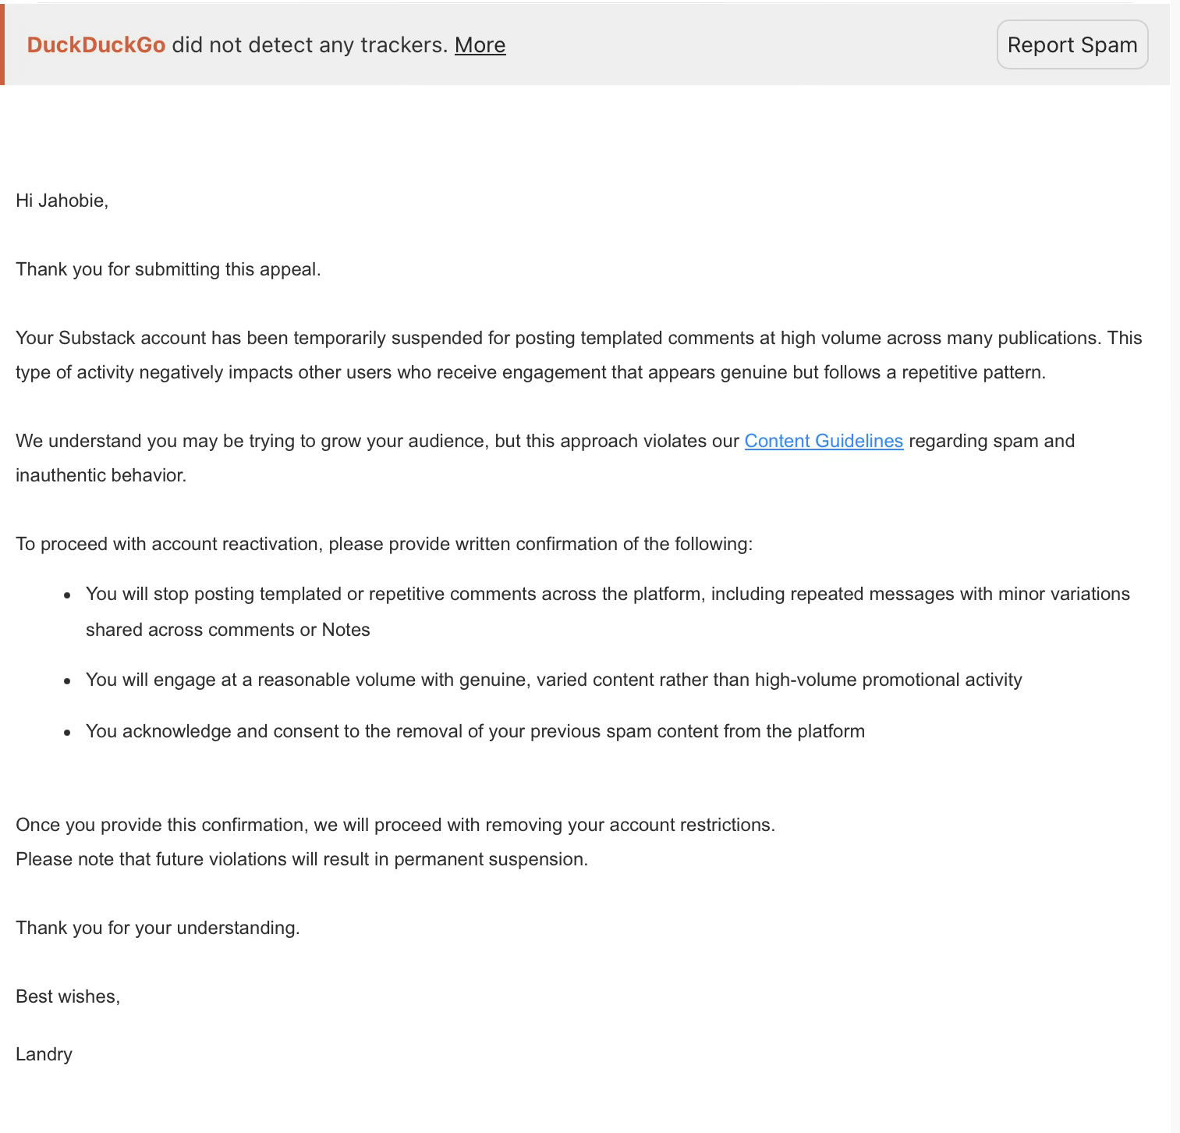Screen dimensions: 1180x1133
Task: Click the 'did not detect any trackers' text
Action: coord(310,45)
